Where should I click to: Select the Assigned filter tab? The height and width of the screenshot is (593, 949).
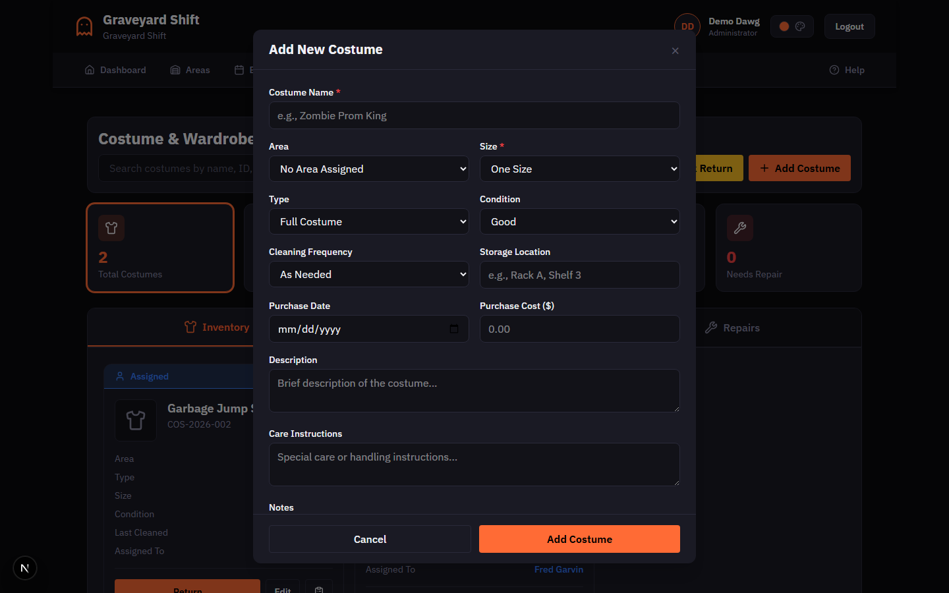[142, 376]
